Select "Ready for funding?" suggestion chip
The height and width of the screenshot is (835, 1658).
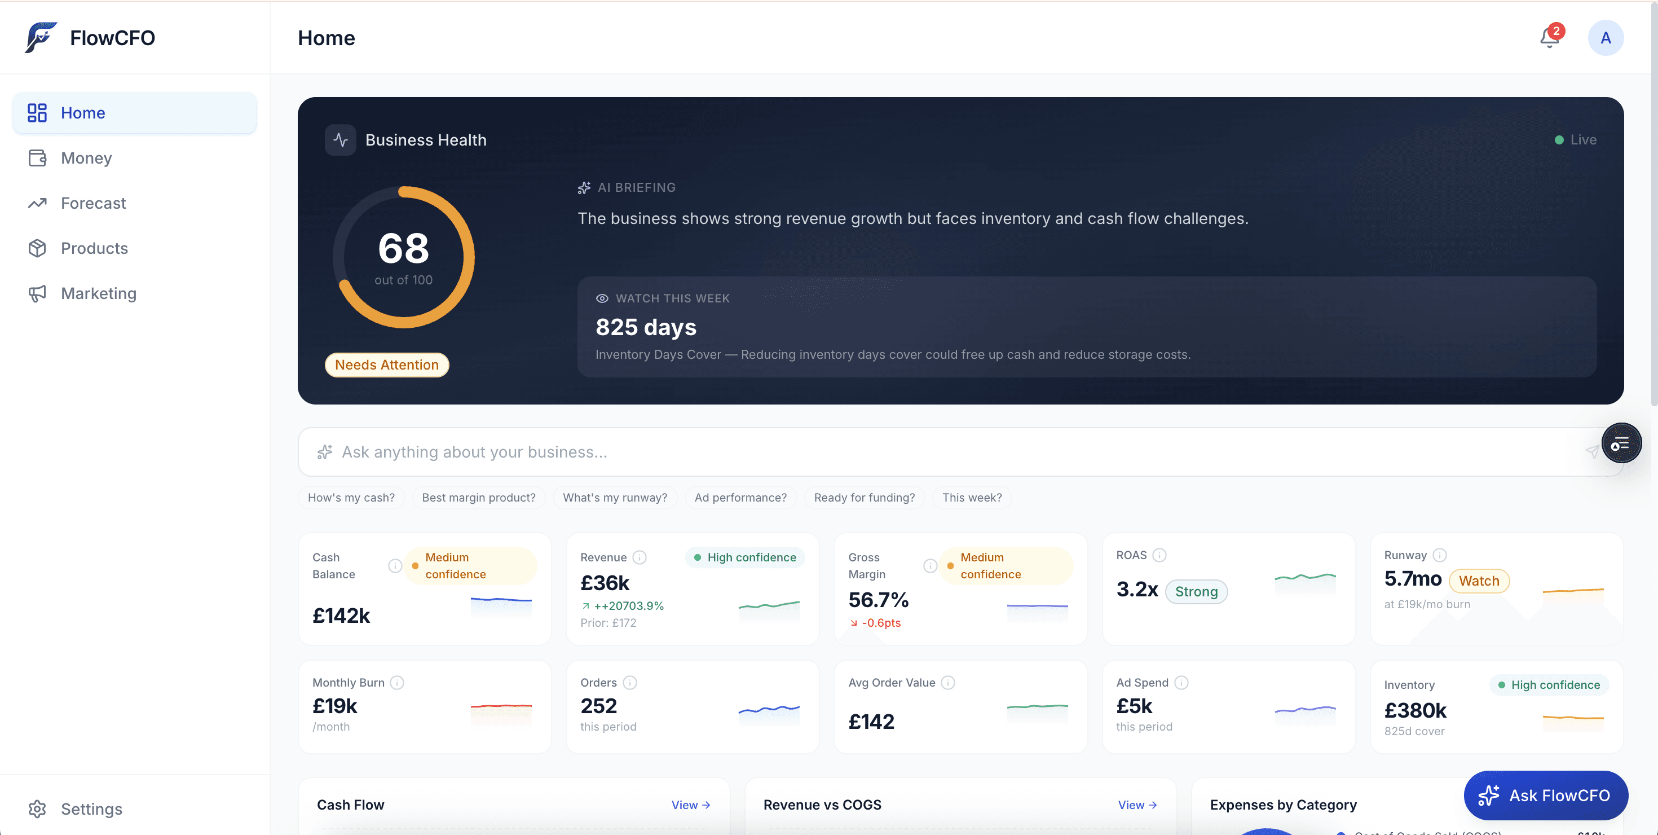coord(865,497)
